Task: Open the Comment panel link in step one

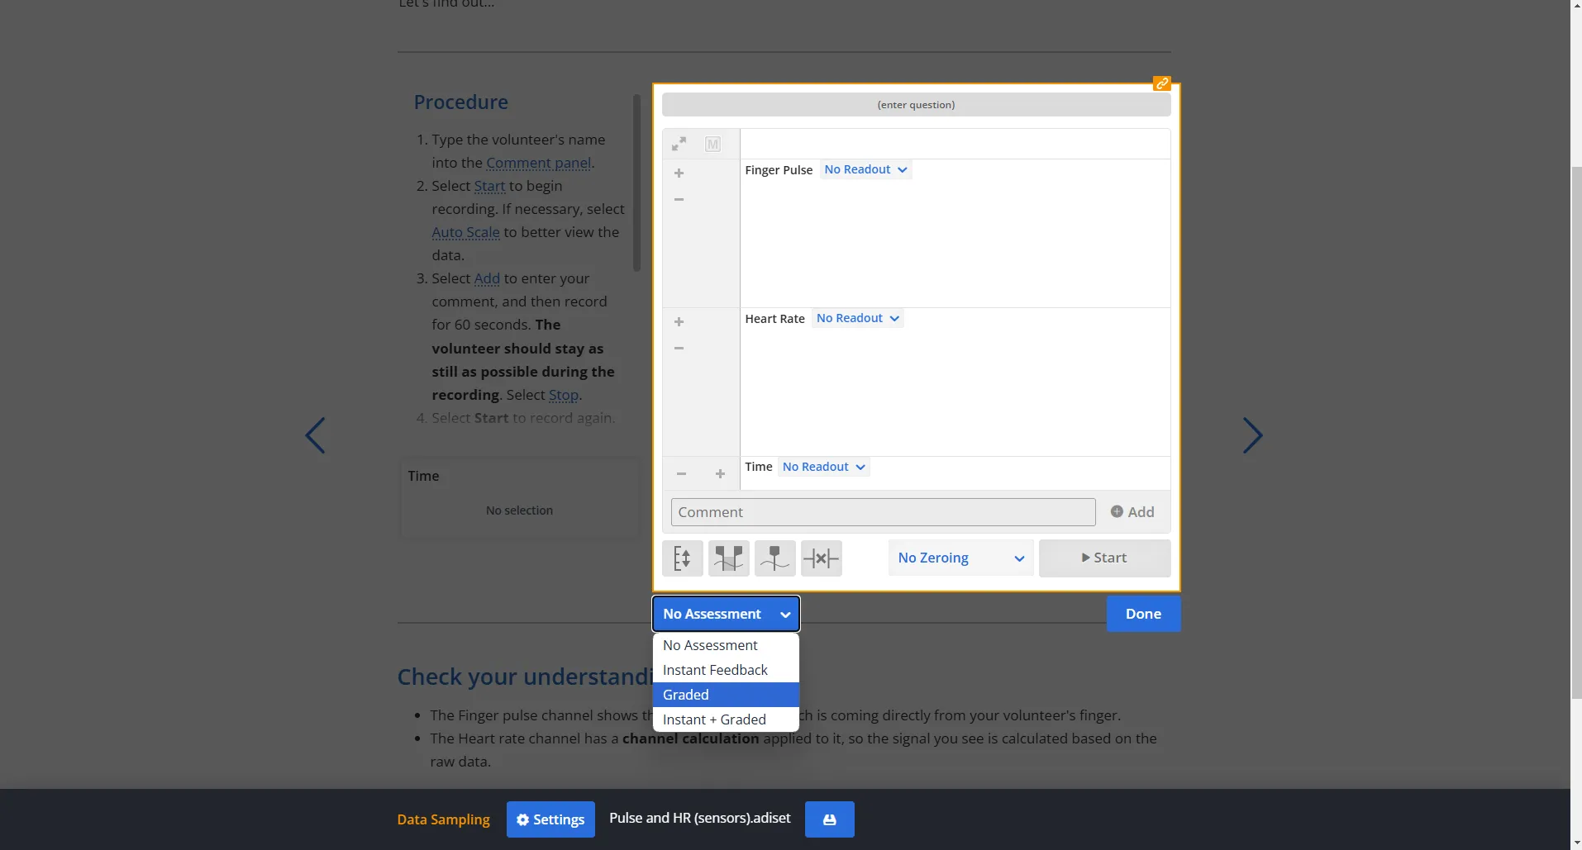Action: click(x=537, y=163)
